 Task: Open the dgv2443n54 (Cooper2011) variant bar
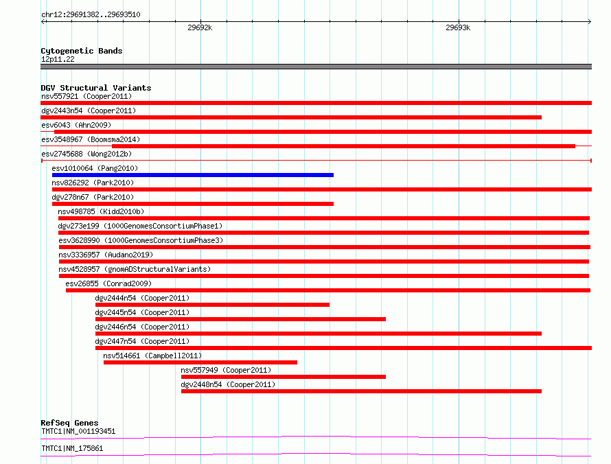[x=291, y=117]
